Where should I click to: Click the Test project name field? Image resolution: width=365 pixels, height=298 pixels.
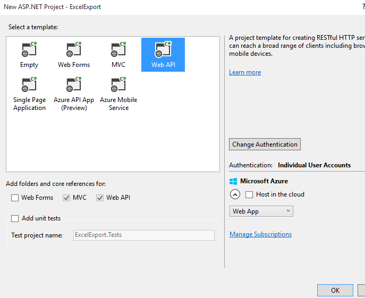pyautogui.click(x=143, y=235)
